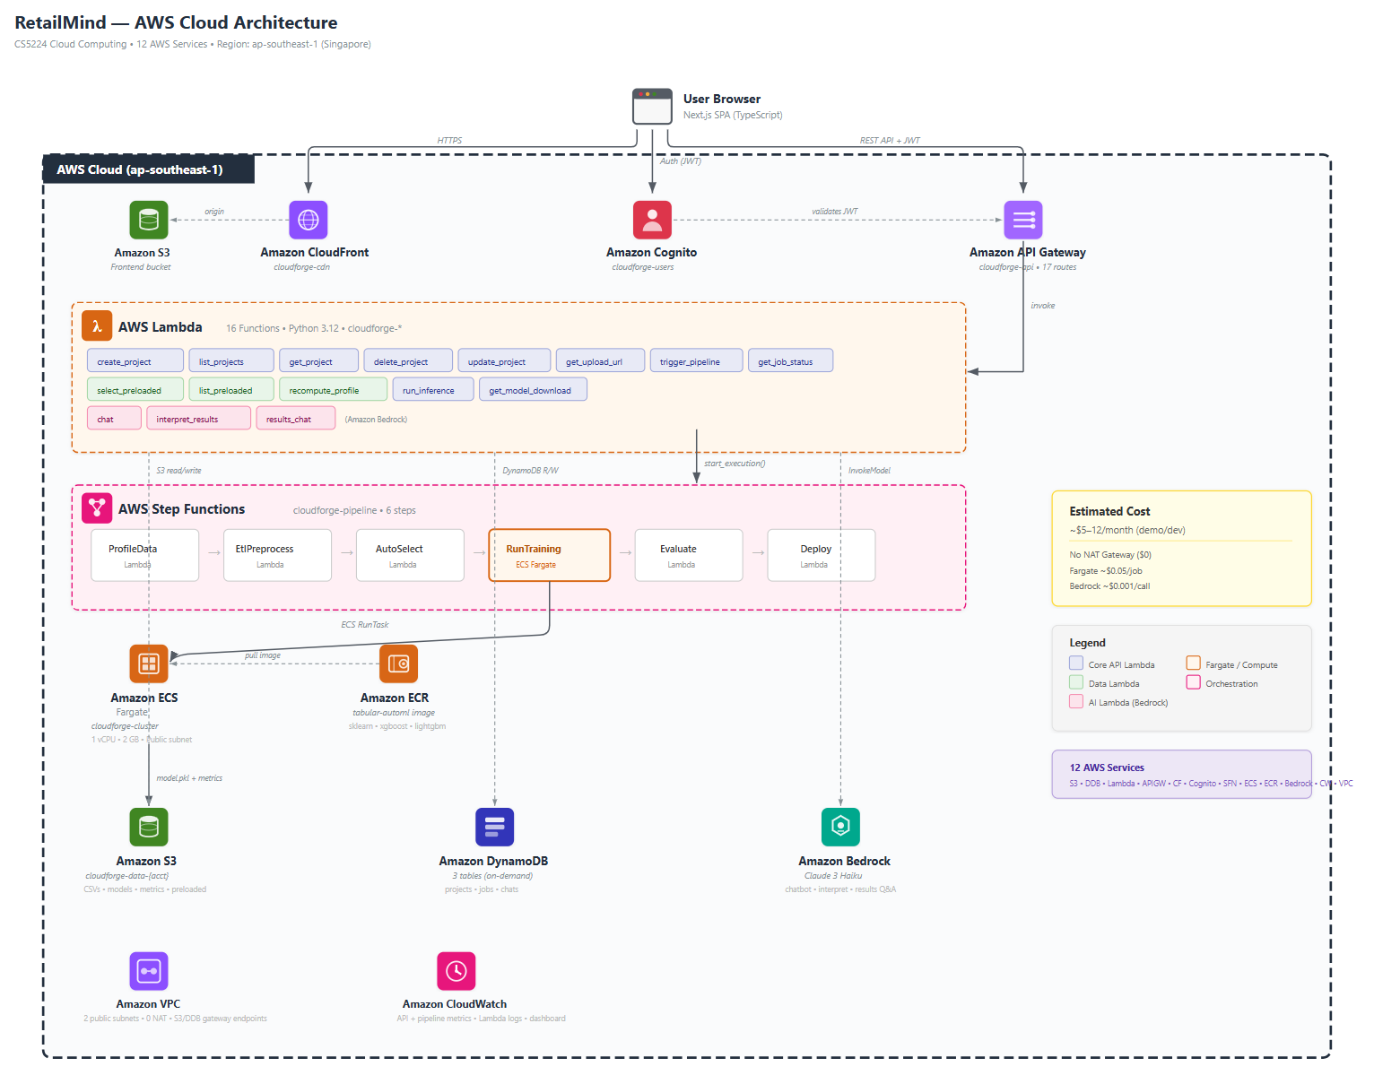
Task: Click the Amazon API Gateway icon
Action: click(1023, 220)
